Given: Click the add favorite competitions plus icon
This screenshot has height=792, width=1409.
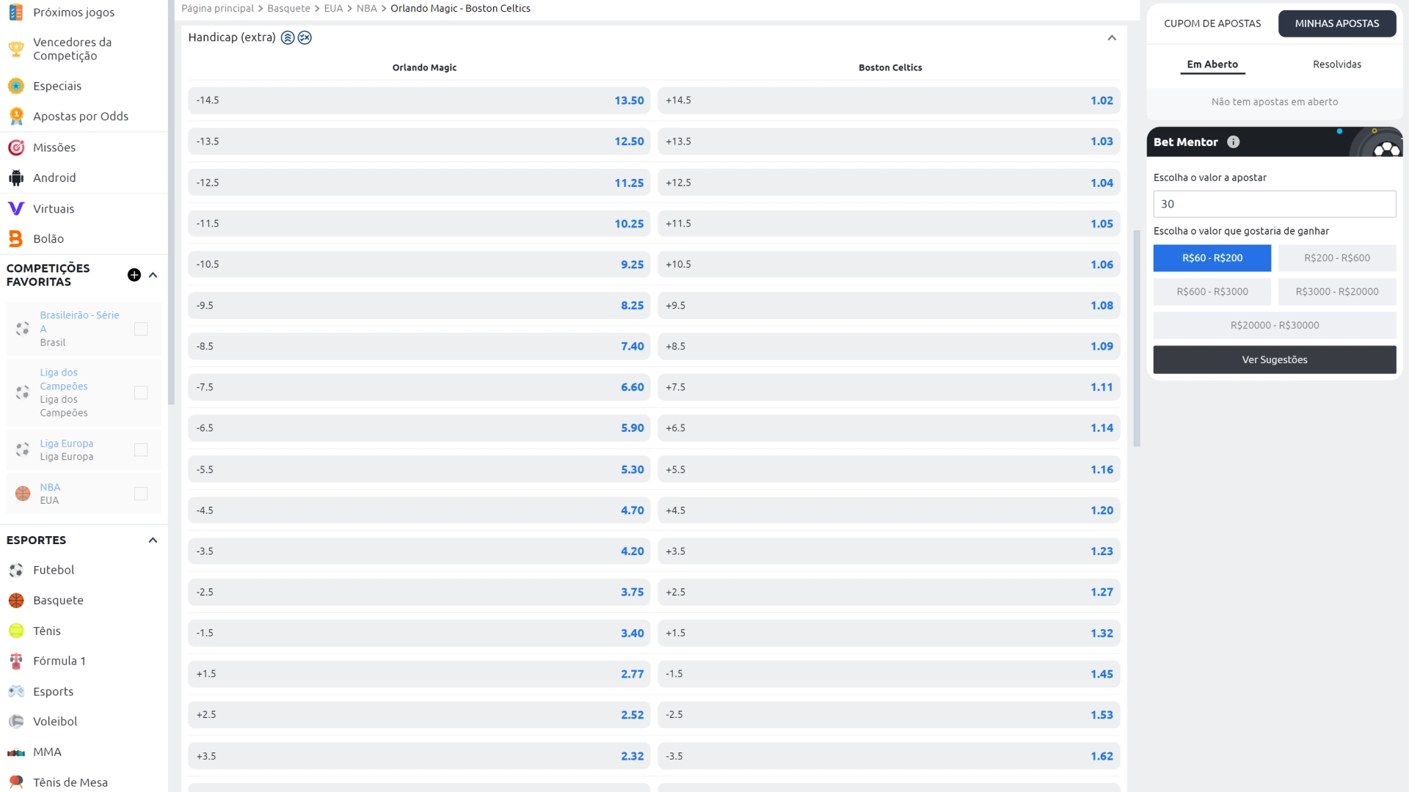Looking at the screenshot, I should tap(134, 275).
